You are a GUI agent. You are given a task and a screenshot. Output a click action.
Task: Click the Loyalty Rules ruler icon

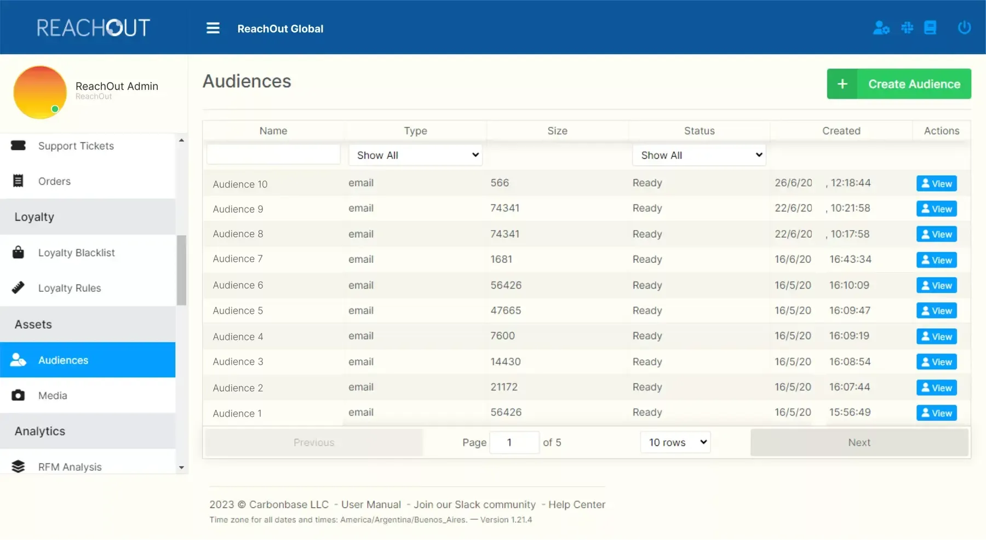point(18,288)
